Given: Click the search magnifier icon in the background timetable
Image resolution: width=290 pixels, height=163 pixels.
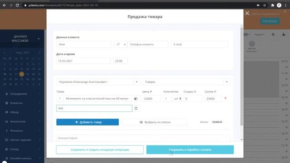Looking at the screenshot, I should [273, 34].
